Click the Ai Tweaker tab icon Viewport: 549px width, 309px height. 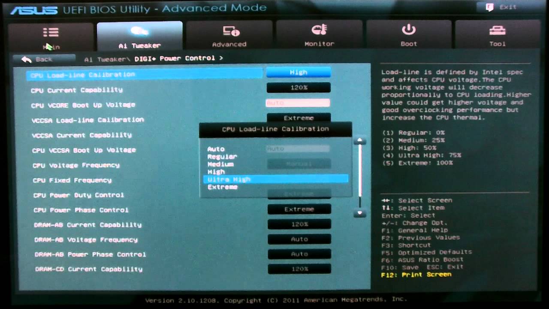(x=139, y=31)
